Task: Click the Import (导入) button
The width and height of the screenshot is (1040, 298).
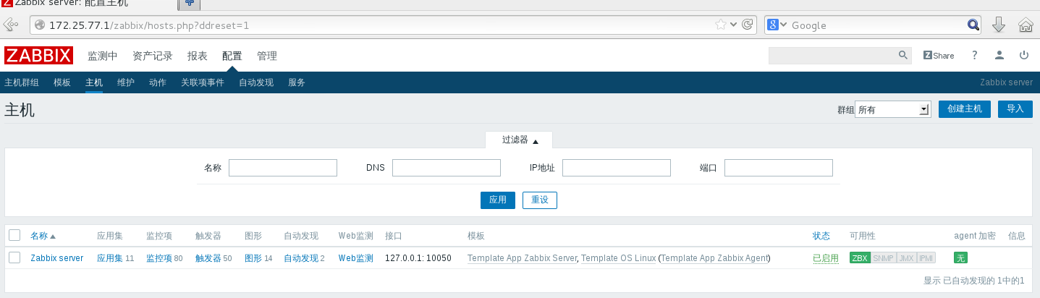Action: [1015, 108]
